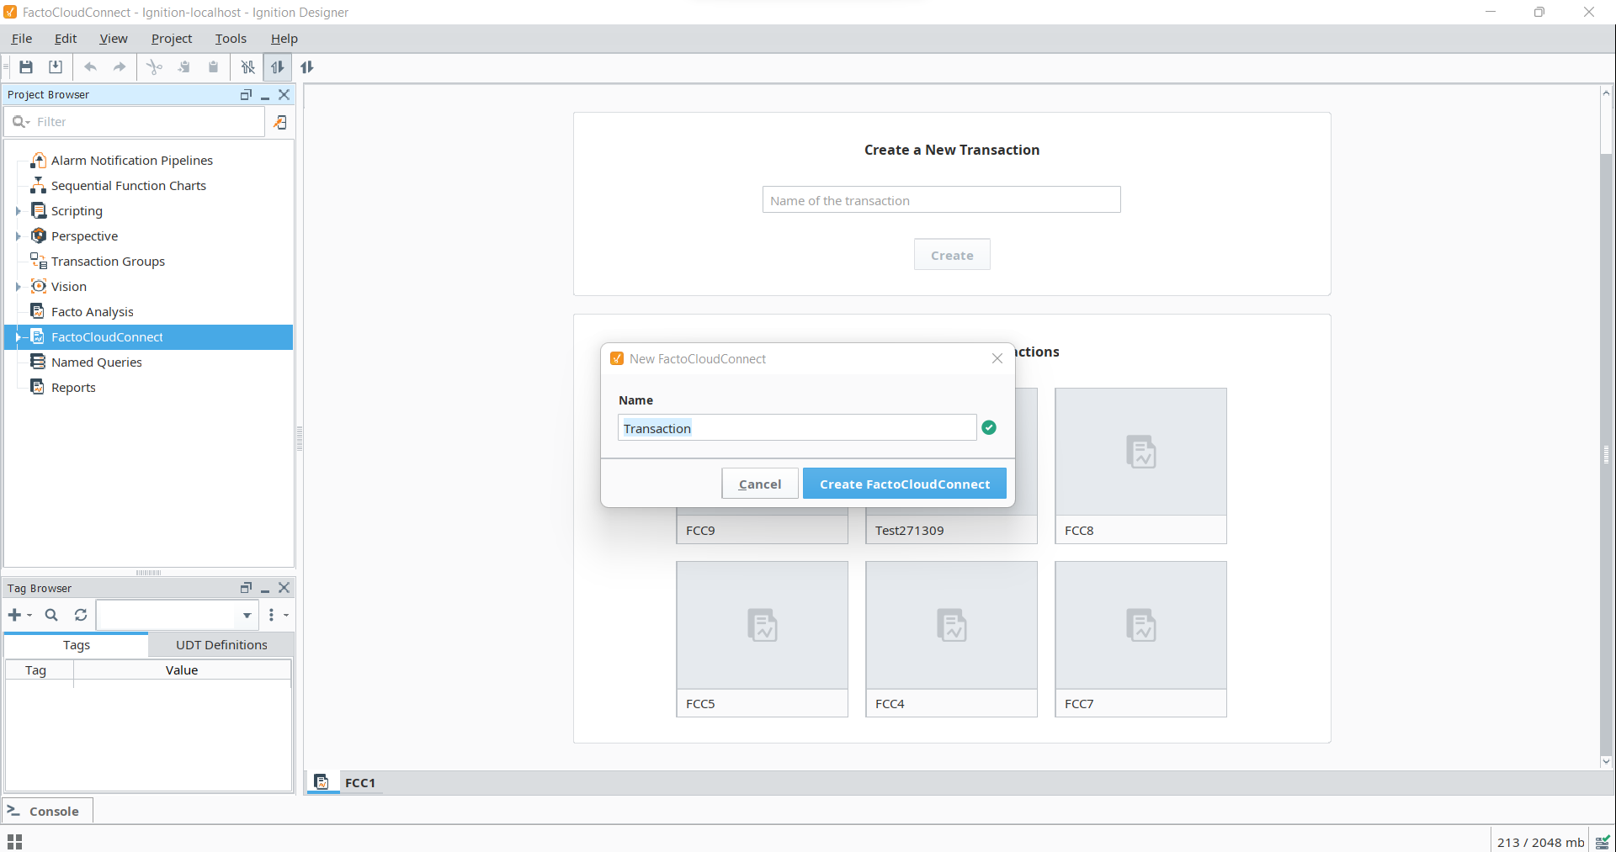Refresh the Tag Browser

click(81, 616)
